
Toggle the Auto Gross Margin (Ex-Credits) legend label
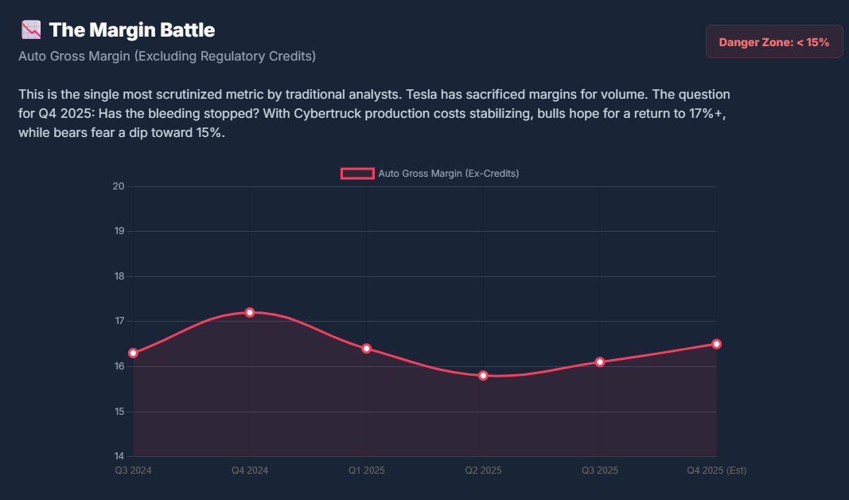click(448, 174)
